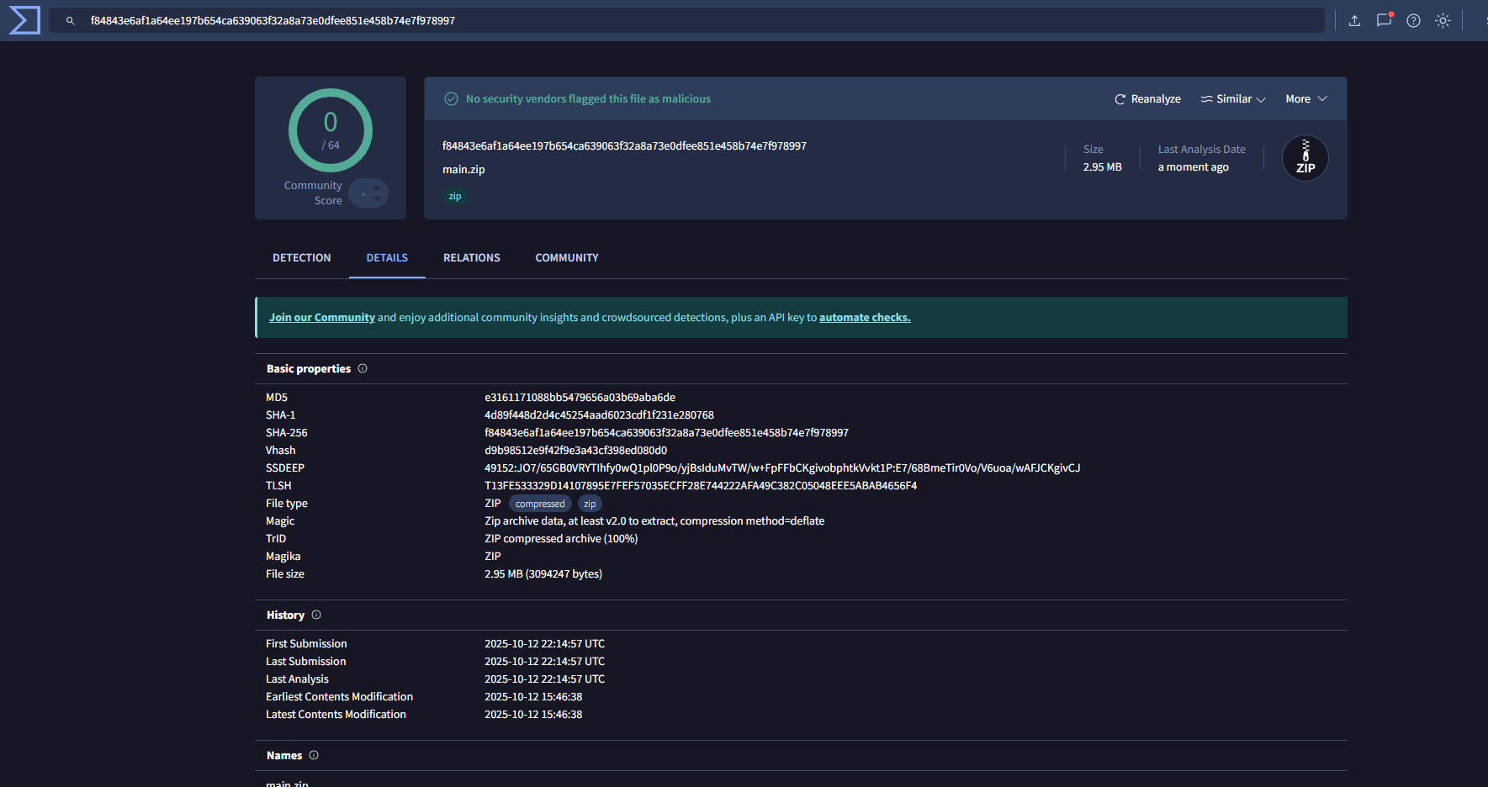Click the Names section info icon

[314, 756]
